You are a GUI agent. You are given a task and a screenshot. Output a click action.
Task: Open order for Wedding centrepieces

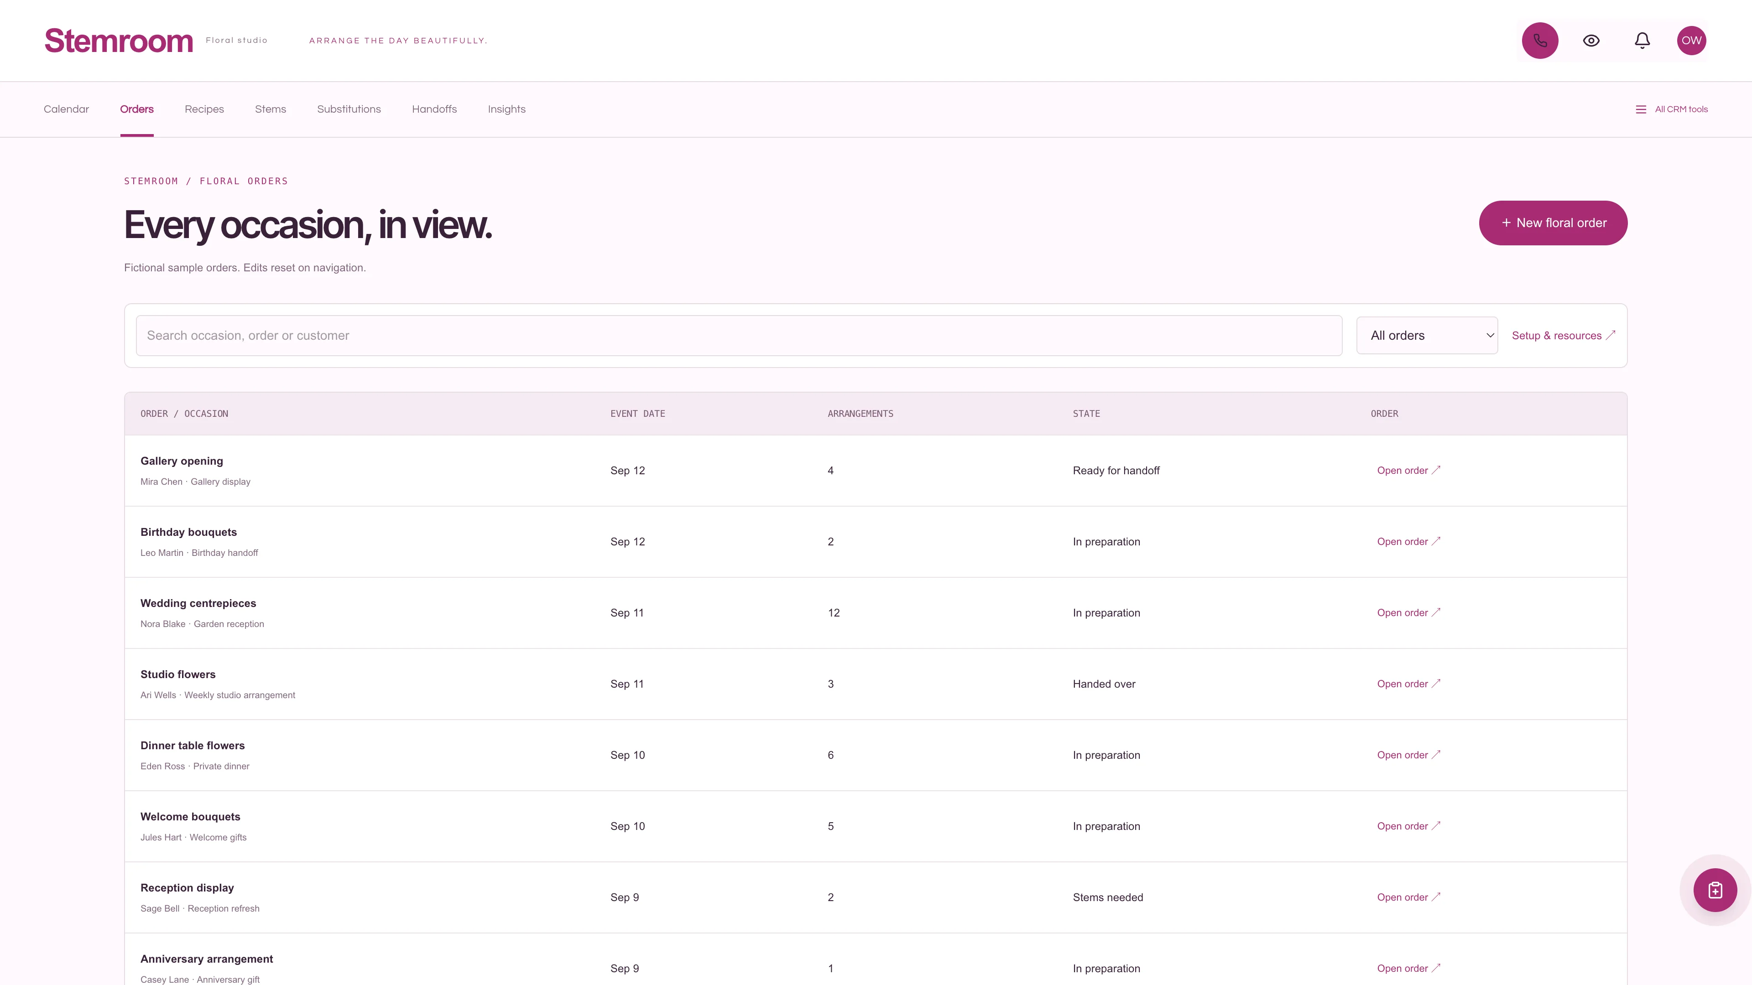[x=1408, y=612]
